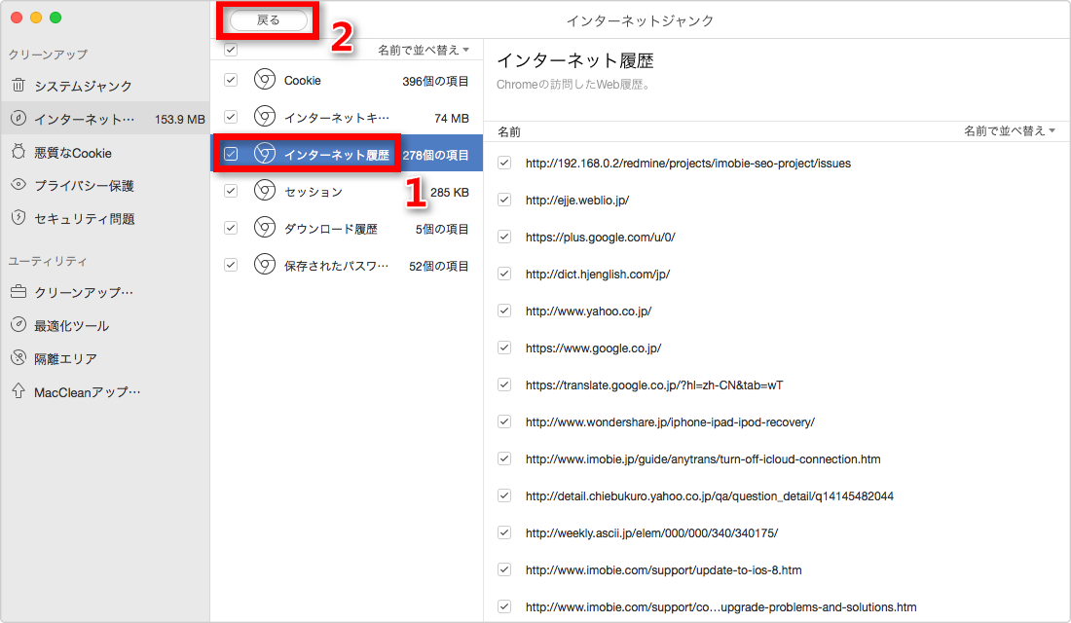Click Chrome icon beside セッション
The width and height of the screenshot is (1071, 623).
point(264,191)
